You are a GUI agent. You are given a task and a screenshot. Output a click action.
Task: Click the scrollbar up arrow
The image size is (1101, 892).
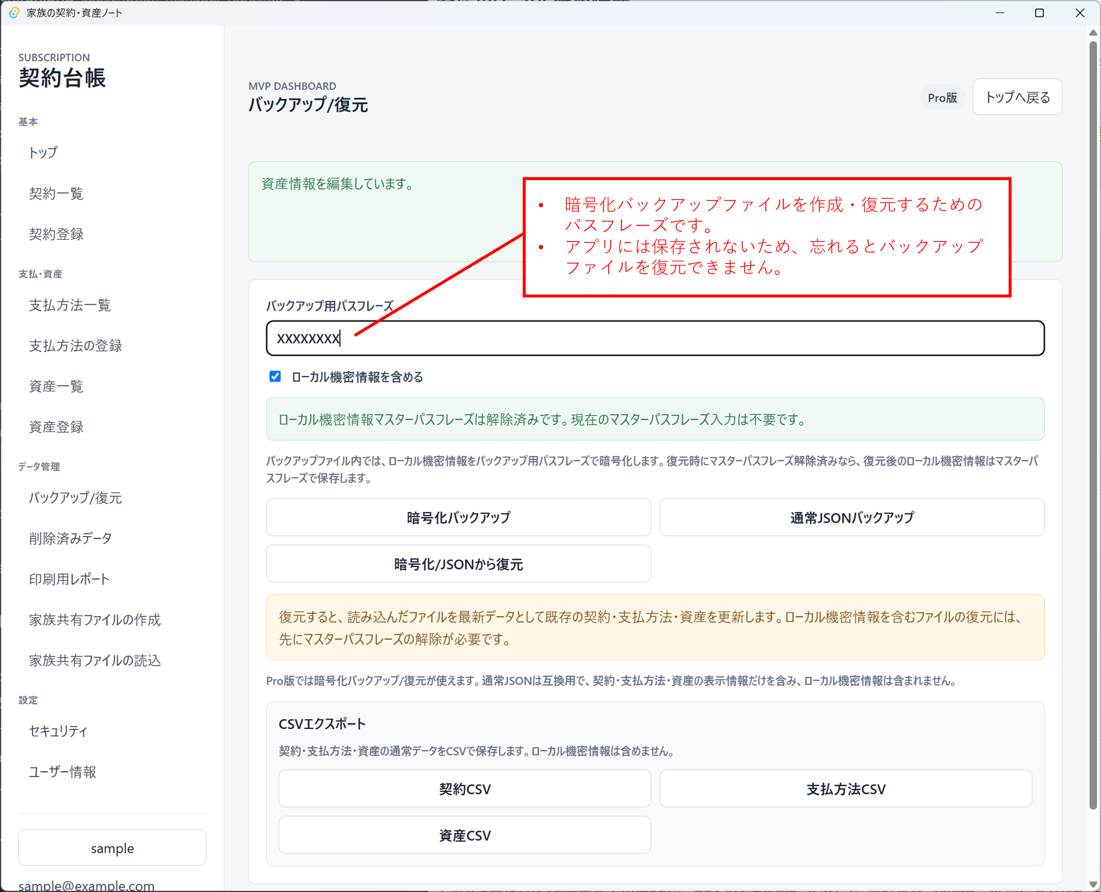[1093, 32]
